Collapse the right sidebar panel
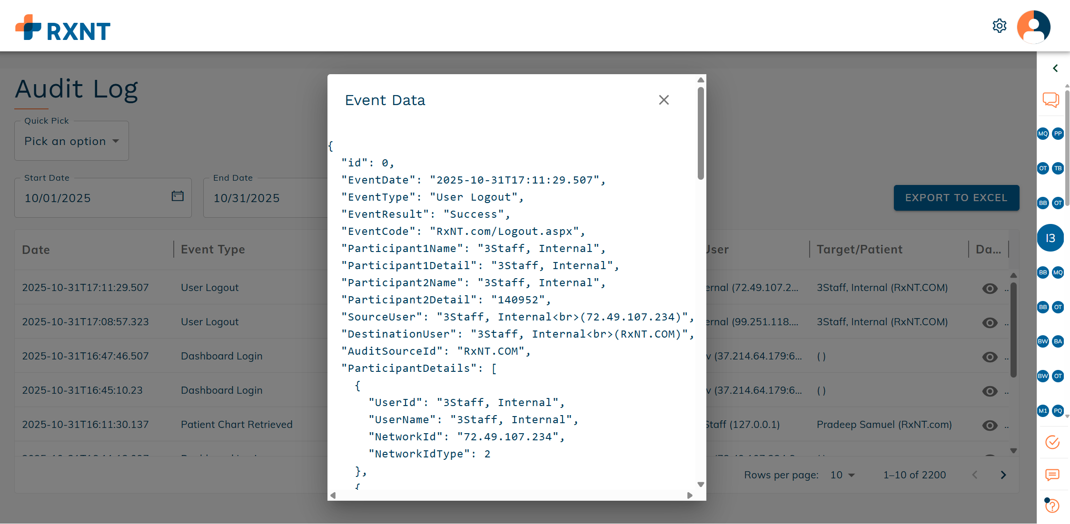 [x=1055, y=68]
